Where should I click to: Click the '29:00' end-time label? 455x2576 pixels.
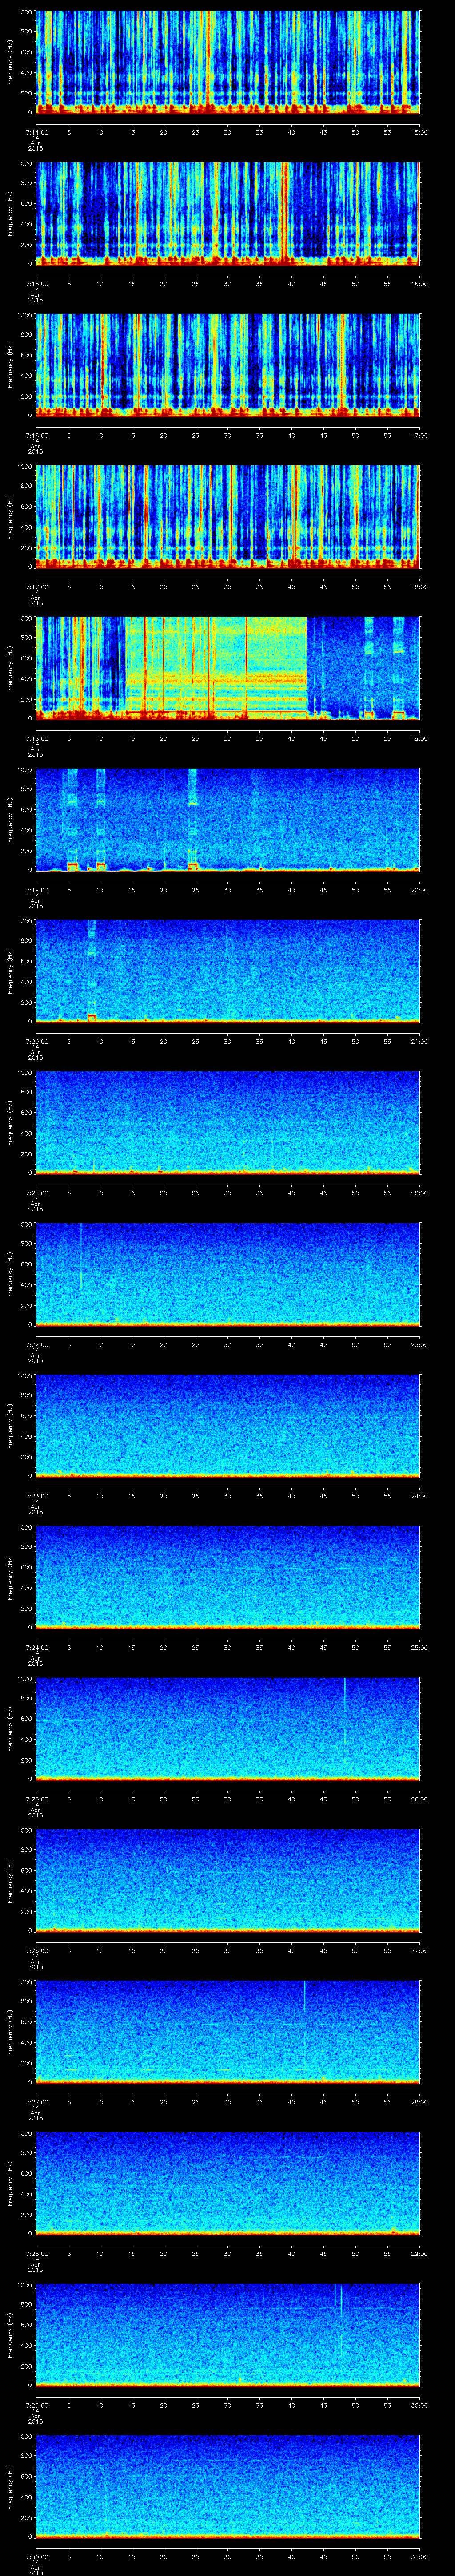pyautogui.click(x=419, y=2252)
